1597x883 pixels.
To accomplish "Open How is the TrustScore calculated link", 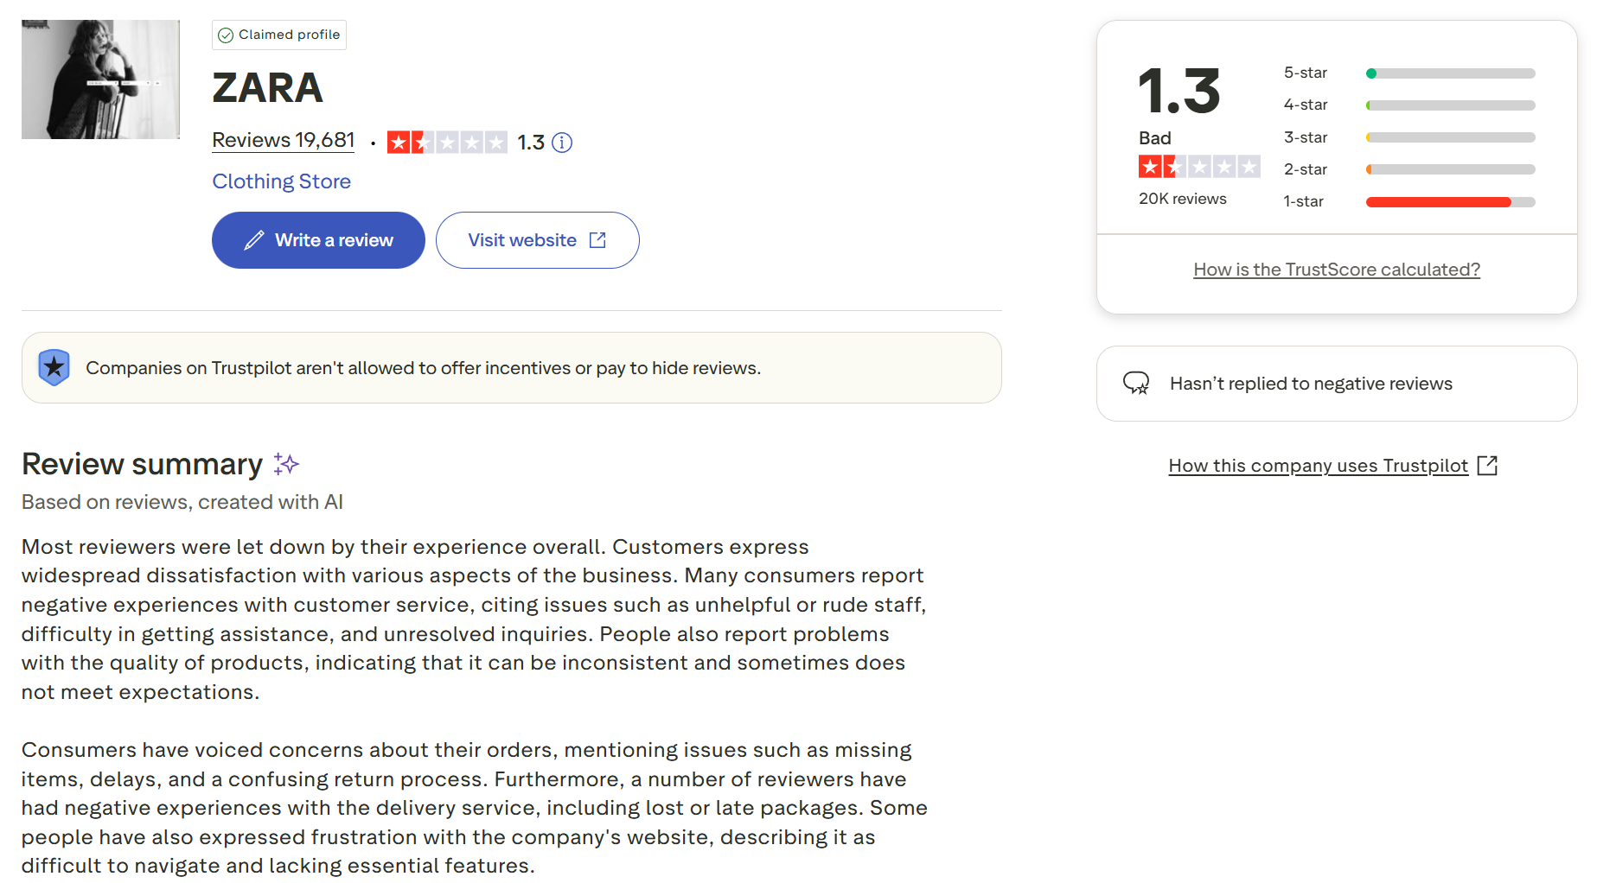I will coord(1337,270).
